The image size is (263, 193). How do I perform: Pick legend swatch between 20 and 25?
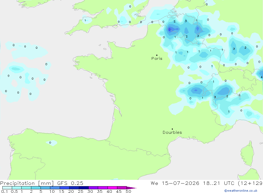pos(74,188)
